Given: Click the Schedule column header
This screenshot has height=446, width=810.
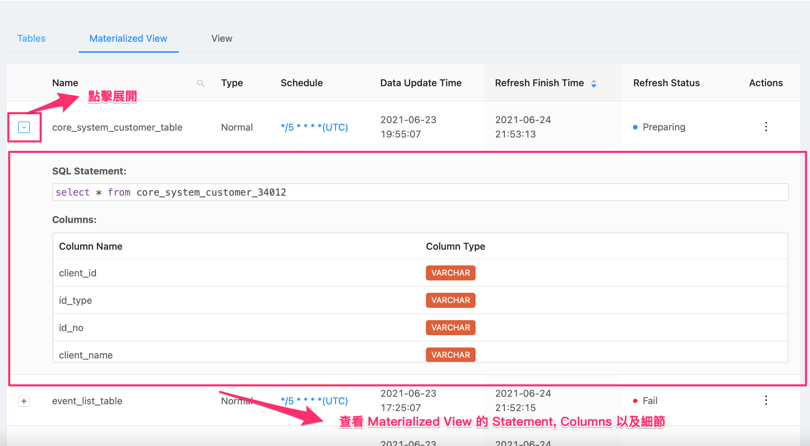Looking at the screenshot, I should pos(302,83).
